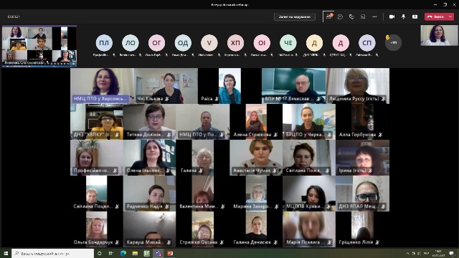Open Microsoft Edge from the taskbar
Viewport: 459px width, 258px height.
click(123, 253)
